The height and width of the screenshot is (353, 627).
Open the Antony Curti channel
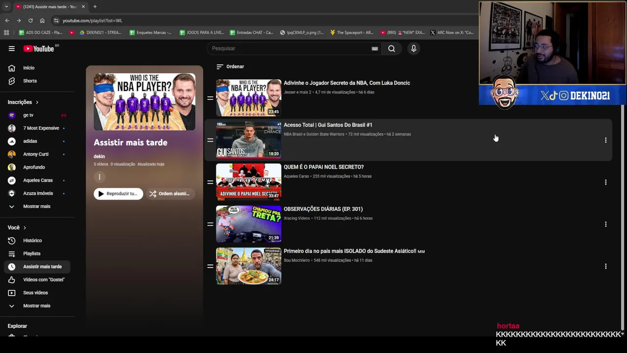37,154
